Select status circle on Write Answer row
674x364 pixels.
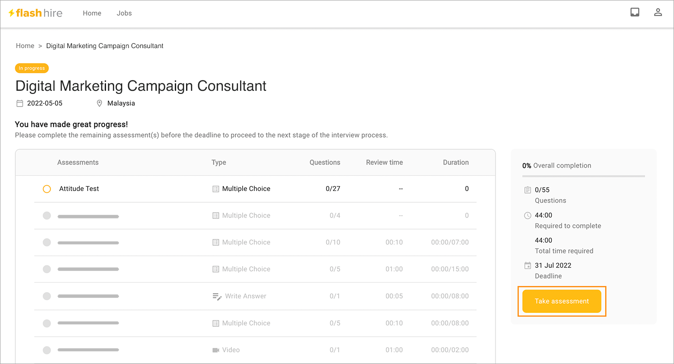click(x=47, y=296)
